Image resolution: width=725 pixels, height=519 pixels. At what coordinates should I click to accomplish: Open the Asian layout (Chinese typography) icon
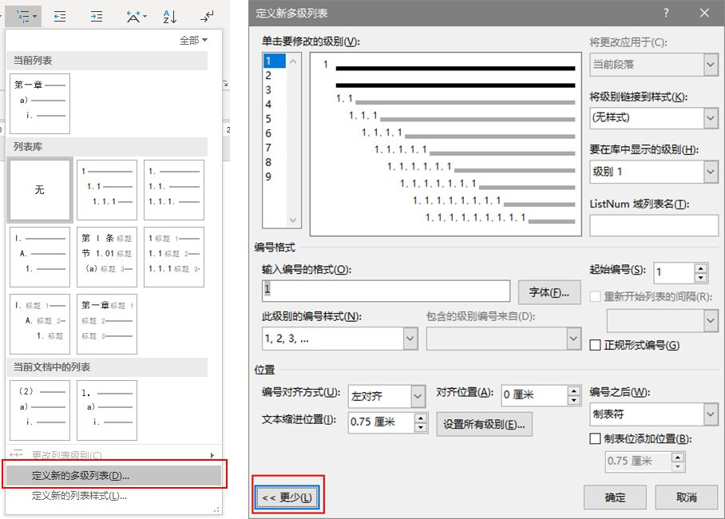pyautogui.click(x=136, y=17)
